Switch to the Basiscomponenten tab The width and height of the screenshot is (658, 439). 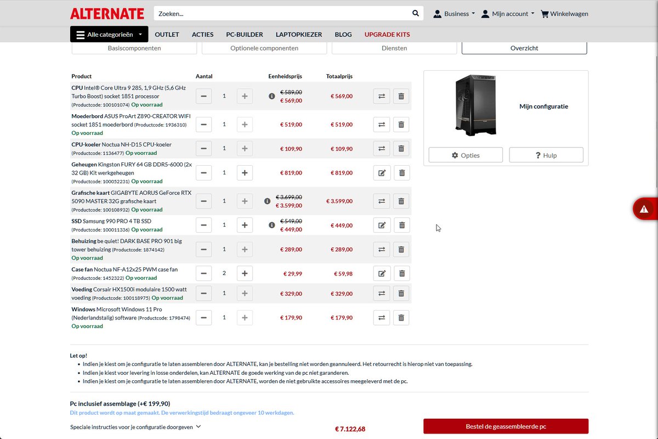click(x=134, y=48)
